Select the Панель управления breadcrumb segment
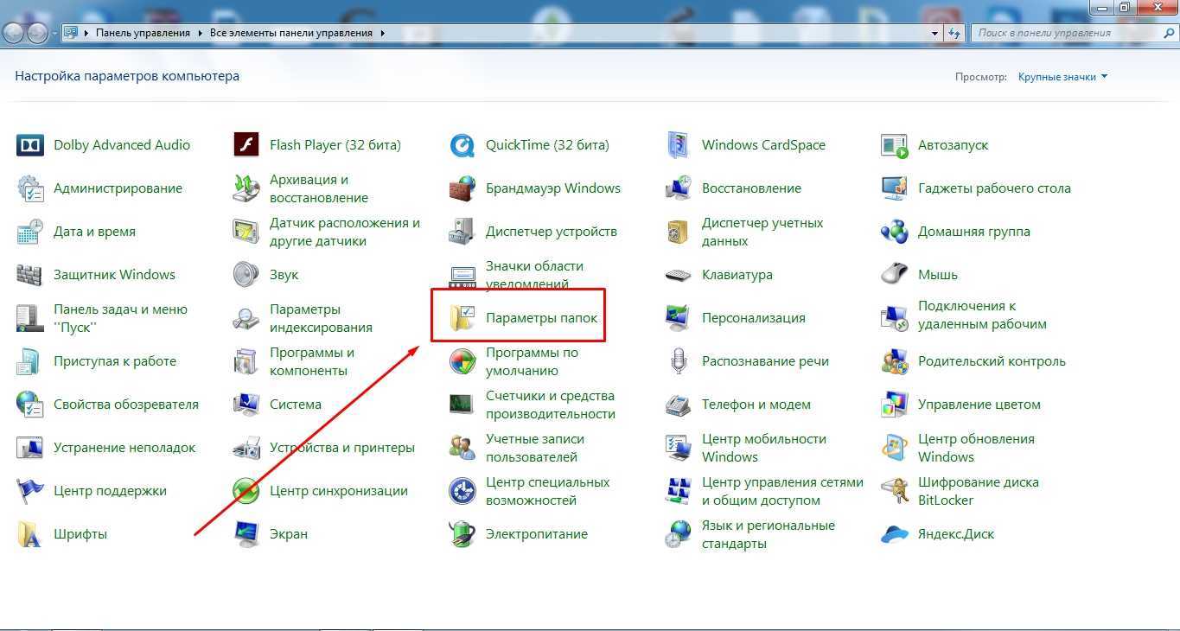The height and width of the screenshot is (631, 1180). click(143, 33)
